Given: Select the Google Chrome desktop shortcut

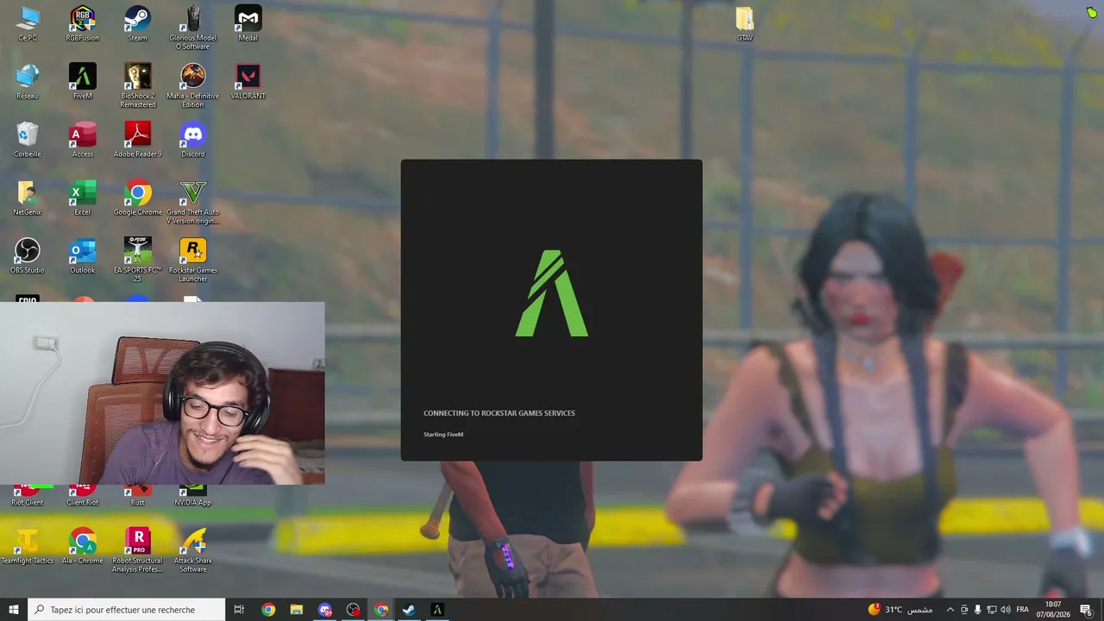Looking at the screenshot, I should click(x=138, y=198).
